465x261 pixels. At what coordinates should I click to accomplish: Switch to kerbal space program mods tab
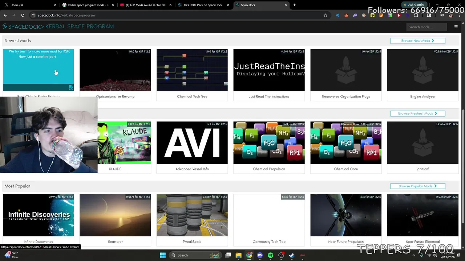click(x=88, y=5)
